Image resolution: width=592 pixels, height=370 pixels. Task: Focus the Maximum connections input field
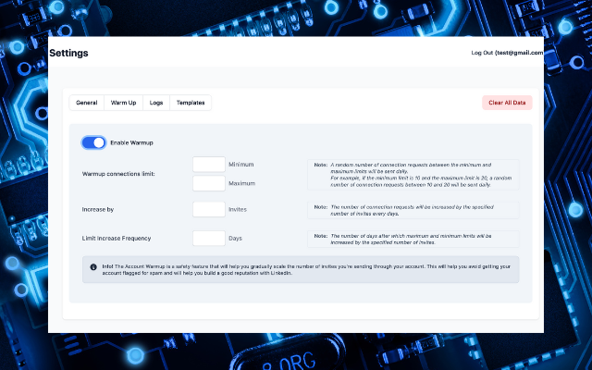(209, 183)
